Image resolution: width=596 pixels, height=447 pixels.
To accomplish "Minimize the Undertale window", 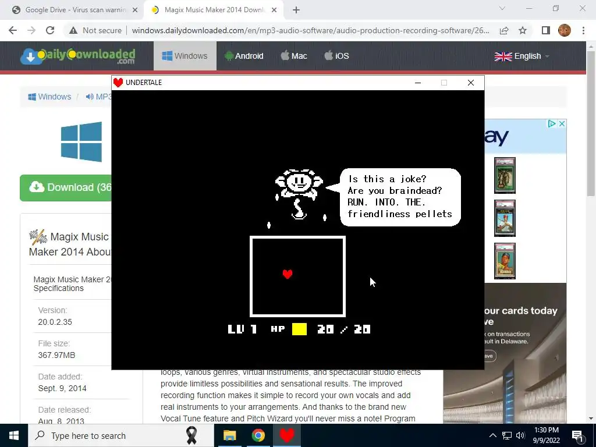I will coord(418,83).
